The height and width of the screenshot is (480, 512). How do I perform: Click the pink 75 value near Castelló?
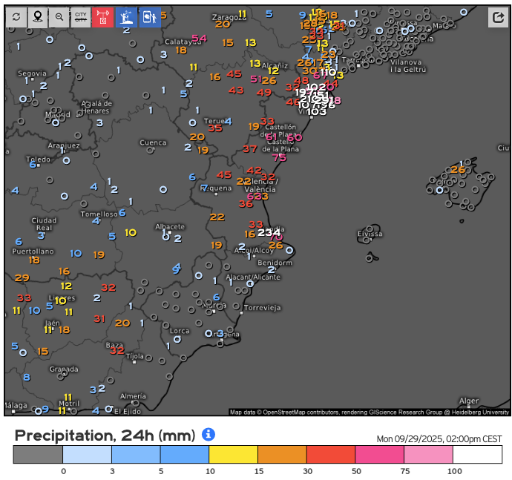click(279, 157)
